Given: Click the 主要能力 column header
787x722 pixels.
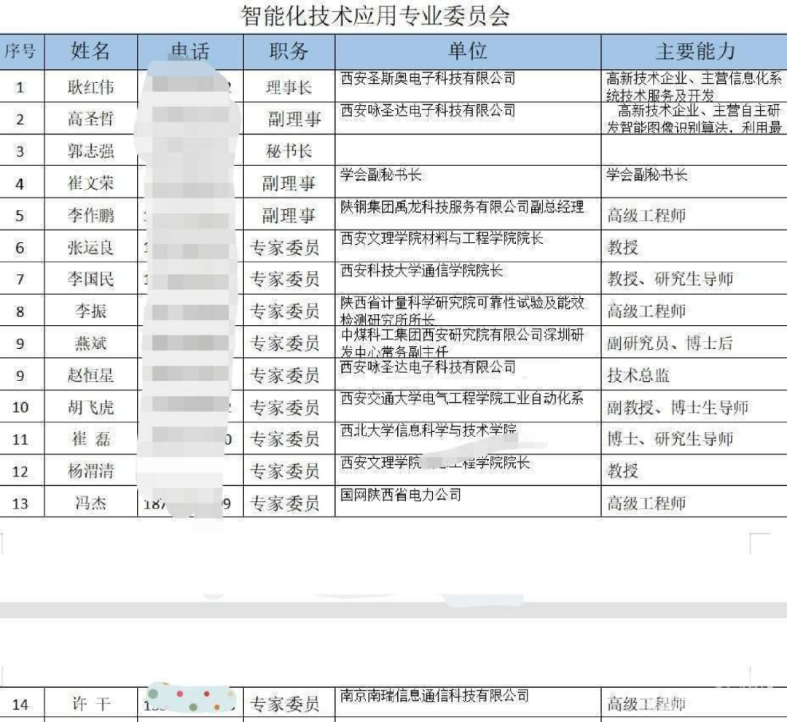Looking at the screenshot, I should pos(695,51).
